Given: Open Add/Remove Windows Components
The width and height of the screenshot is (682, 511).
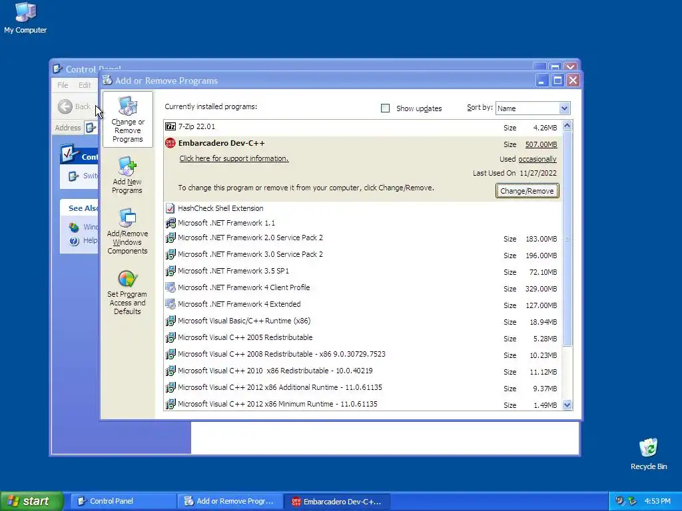Looking at the screenshot, I should (x=127, y=231).
